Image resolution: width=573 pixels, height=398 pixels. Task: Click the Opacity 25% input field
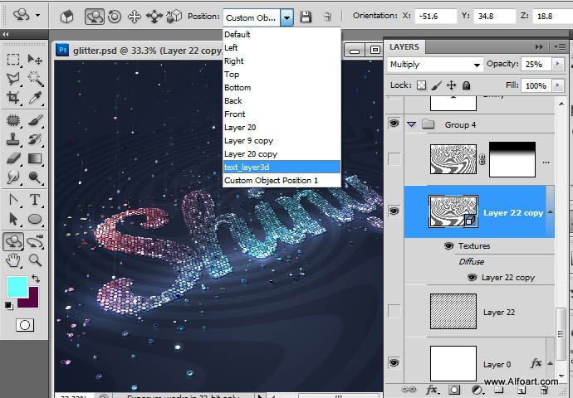[537, 65]
